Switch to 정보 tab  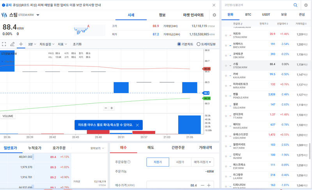[x=162, y=15]
